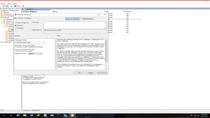Open the Help menu
Viewport: 210px width, 118px height.
[15, 4]
